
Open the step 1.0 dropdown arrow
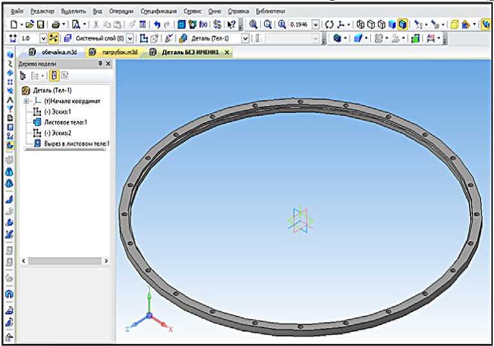click(43, 38)
